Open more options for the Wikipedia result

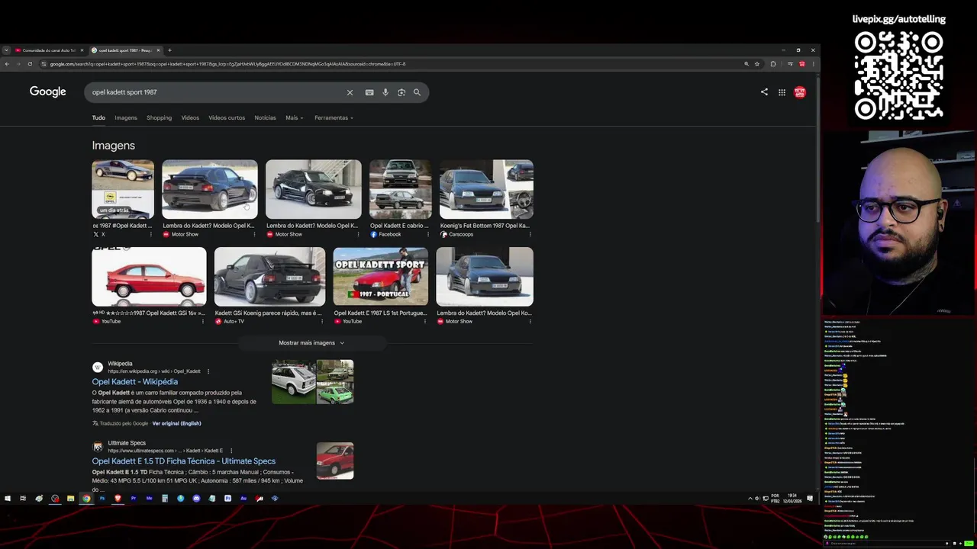click(208, 371)
